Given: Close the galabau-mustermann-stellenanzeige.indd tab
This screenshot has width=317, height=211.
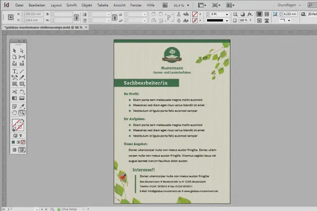Looking at the screenshot, I should point(86,27).
